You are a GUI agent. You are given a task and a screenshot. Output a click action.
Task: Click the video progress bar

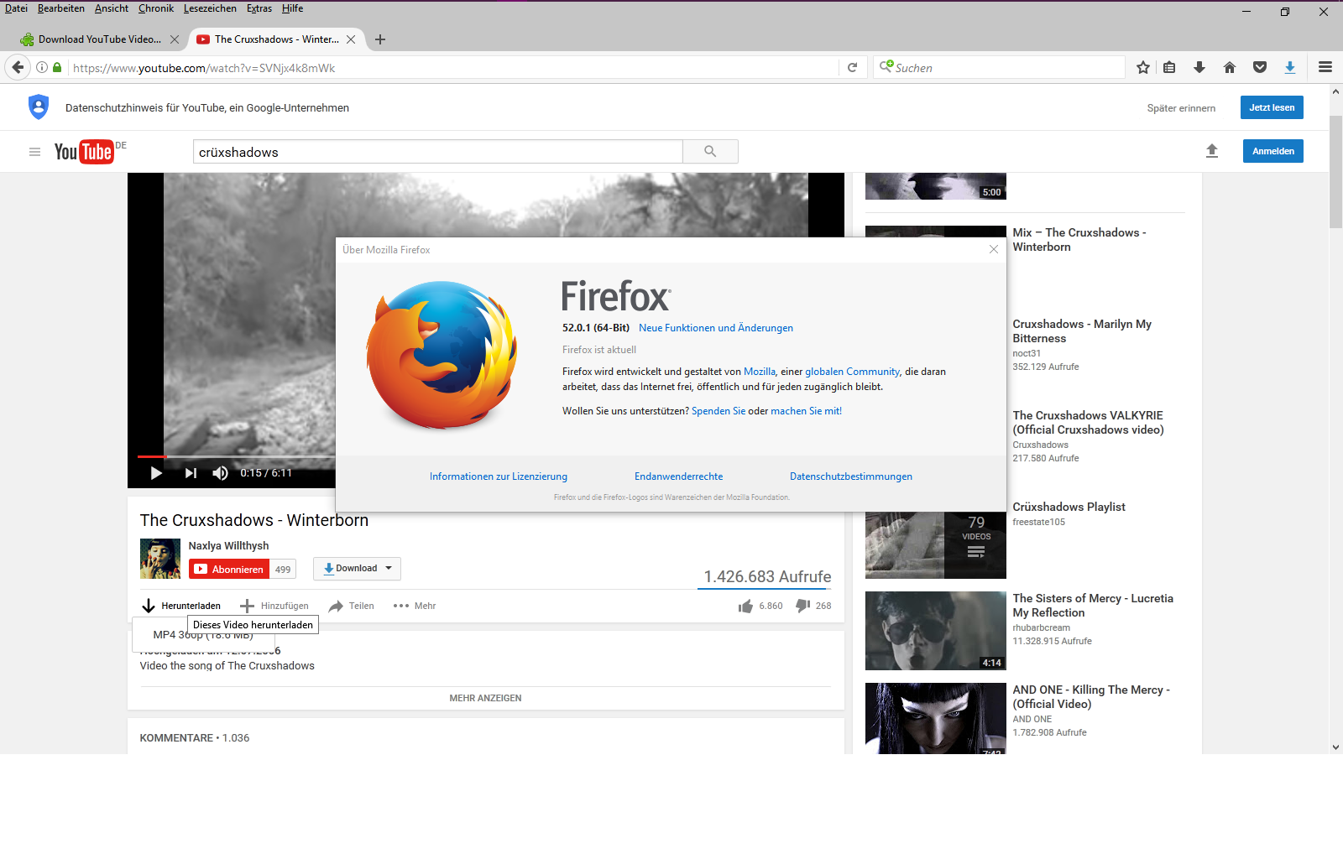pyautogui.click(x=236, y=456)
